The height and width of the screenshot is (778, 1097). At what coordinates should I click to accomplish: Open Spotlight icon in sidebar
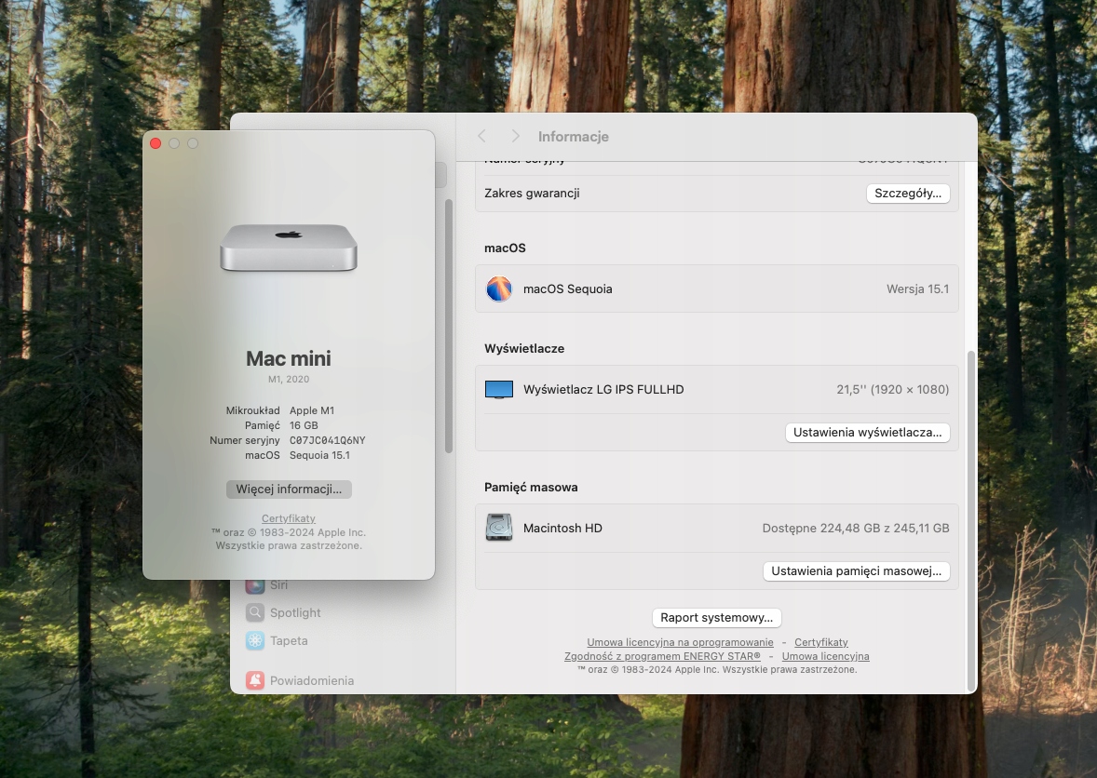click(x=254, y=612)
